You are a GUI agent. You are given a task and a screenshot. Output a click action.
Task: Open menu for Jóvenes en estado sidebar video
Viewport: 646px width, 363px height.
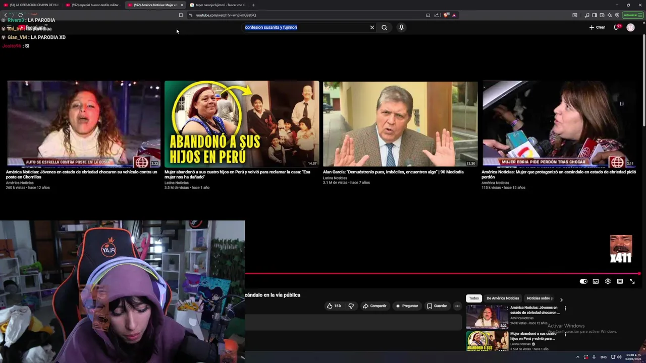coord(565,308)
